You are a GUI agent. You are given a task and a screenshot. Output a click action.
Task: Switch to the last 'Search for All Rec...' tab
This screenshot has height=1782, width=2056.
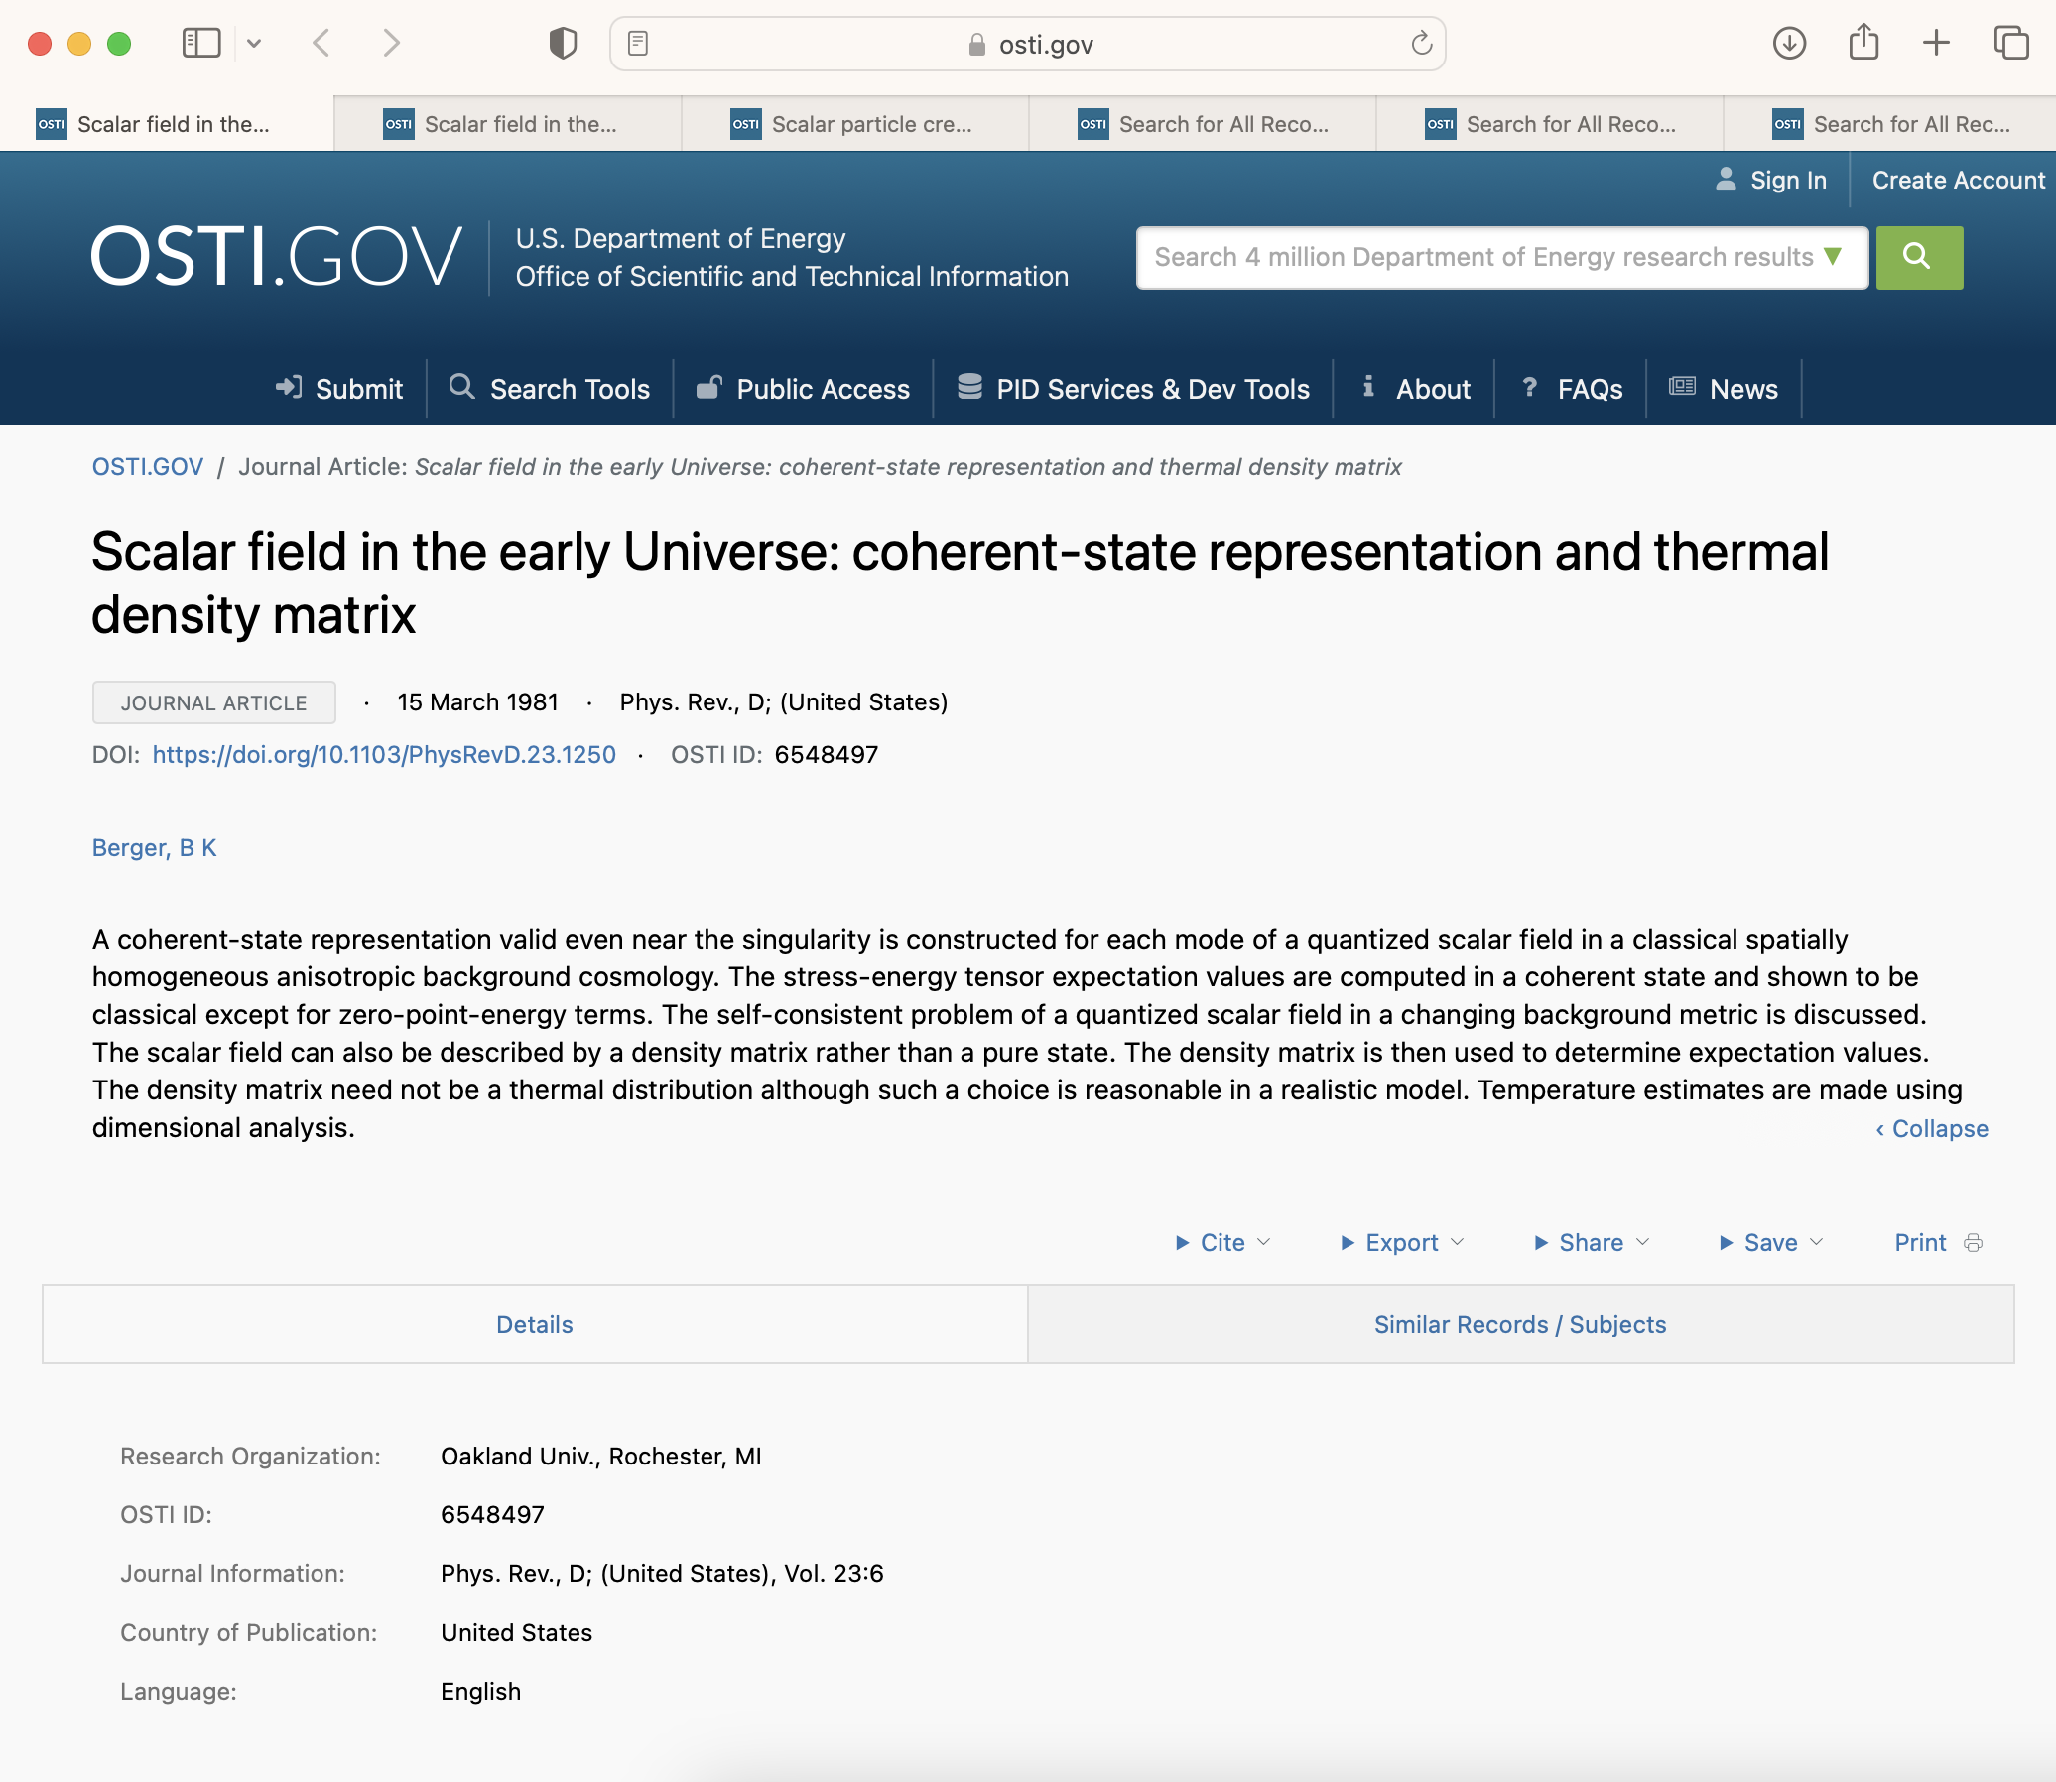pos(1890,124)
